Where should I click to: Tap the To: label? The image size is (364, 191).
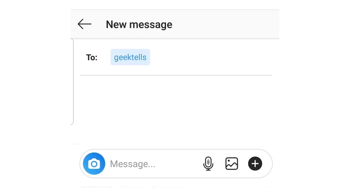click(91, 57)
